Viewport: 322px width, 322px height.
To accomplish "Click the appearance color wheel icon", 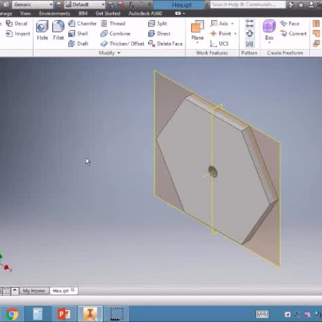I will [59, 5].
